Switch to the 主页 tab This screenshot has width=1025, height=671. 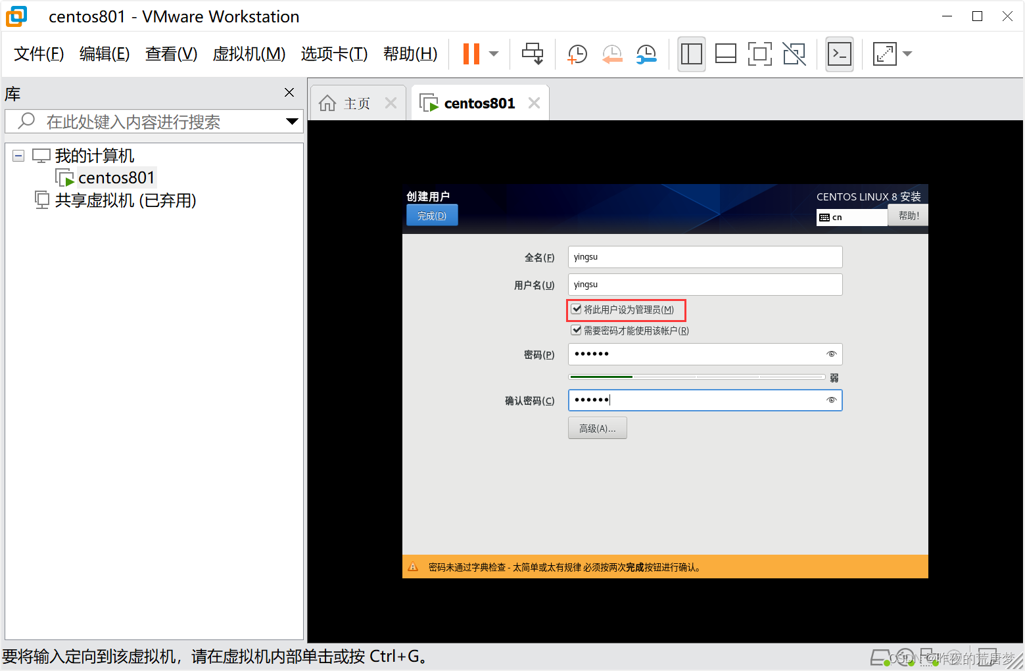tap(357, 103)
